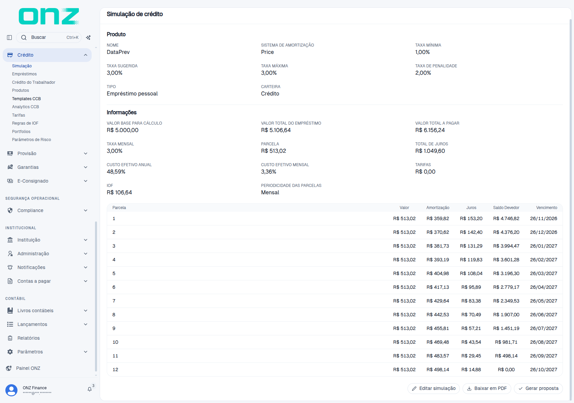
Task: Open Empréstimos submenu item
Action: click(x=25, y=74)
